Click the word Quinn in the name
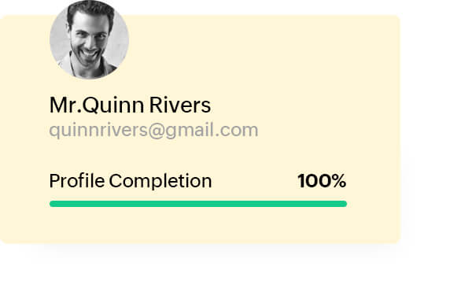 113,105
